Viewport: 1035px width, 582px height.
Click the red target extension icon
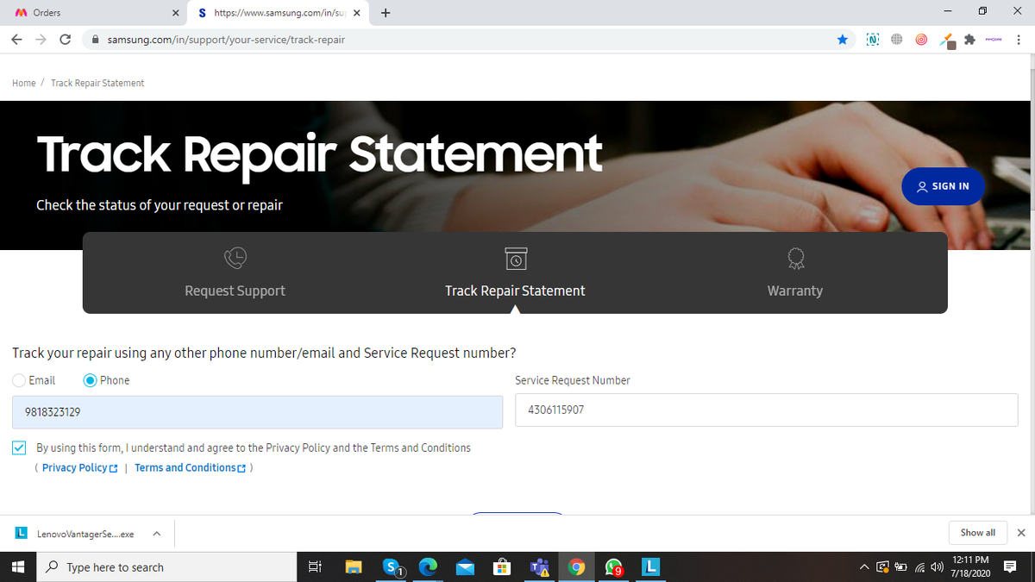921,40
